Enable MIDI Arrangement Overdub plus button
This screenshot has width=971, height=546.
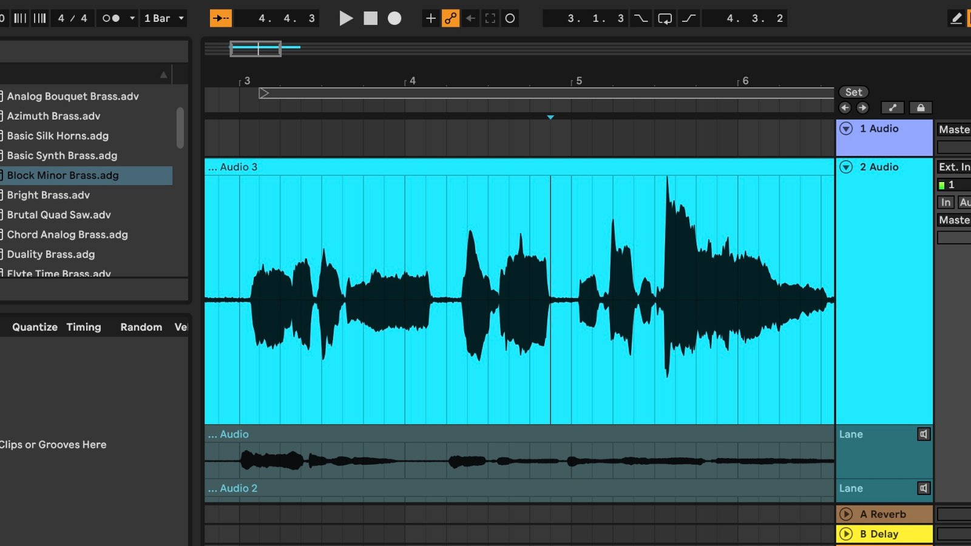[x=430, y=18]
